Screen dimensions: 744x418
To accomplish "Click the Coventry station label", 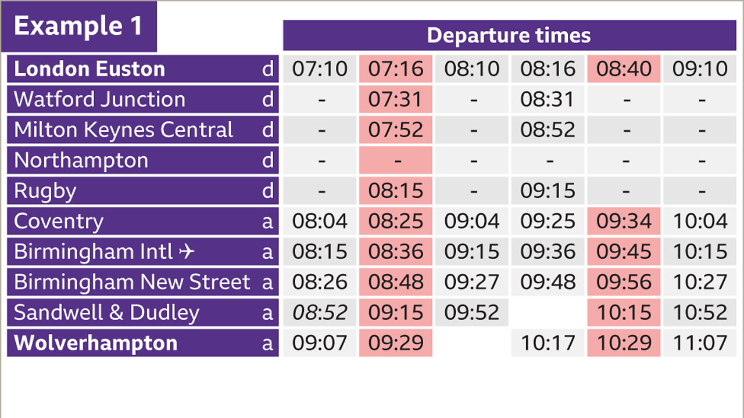I will coord(59,221).
